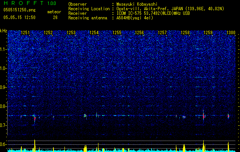Click the 0.9 frequency axis label
Image resolution: width=240 pixels, height=152 pixels.
pyautogui.click(x=3, y=87)
